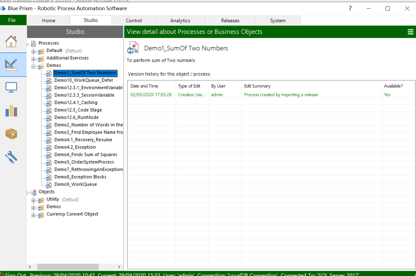Collapse the Demos processes folder
Screen dimensions: 416x276
click(33, 67)
